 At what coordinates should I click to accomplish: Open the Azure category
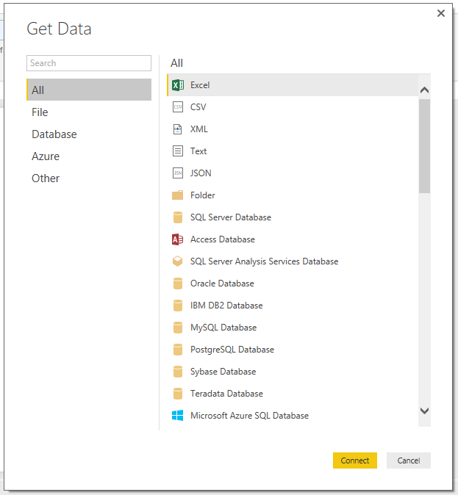pos(46,156)
